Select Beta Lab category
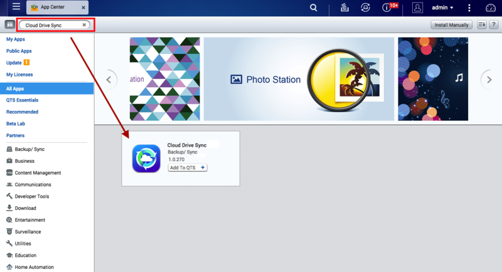The width and height of the screenshot is (502, 272). coord(15,124)
